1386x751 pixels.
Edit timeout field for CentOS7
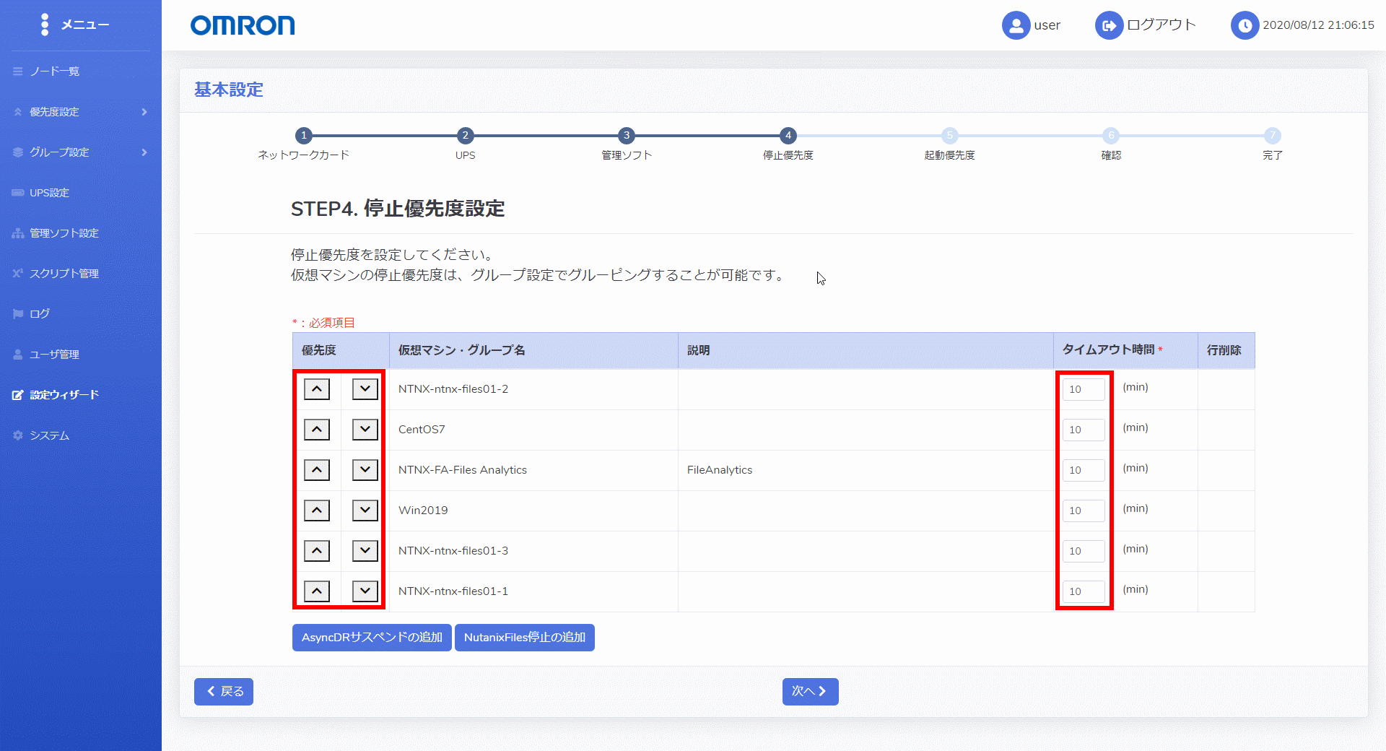[1084, 430]
